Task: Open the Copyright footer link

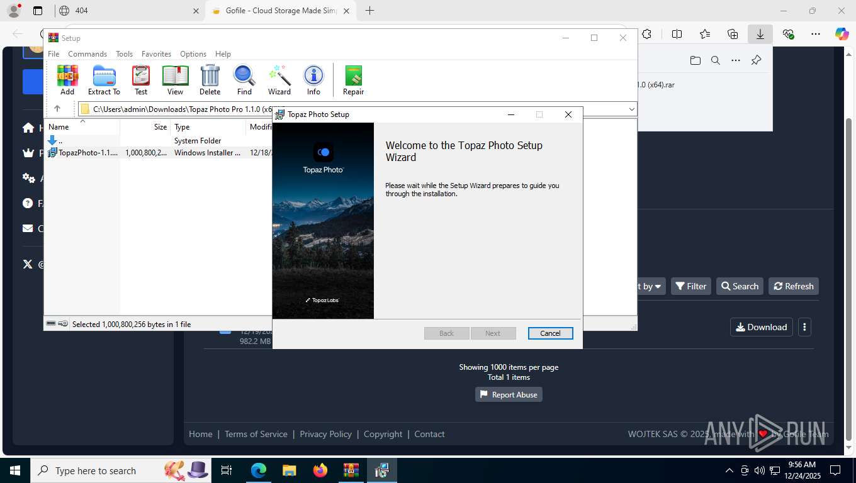Action: point(383,434)
